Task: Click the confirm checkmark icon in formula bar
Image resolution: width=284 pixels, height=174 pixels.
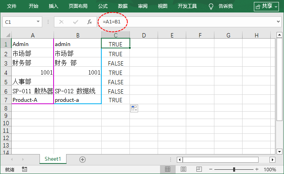Action: [75, 22]
